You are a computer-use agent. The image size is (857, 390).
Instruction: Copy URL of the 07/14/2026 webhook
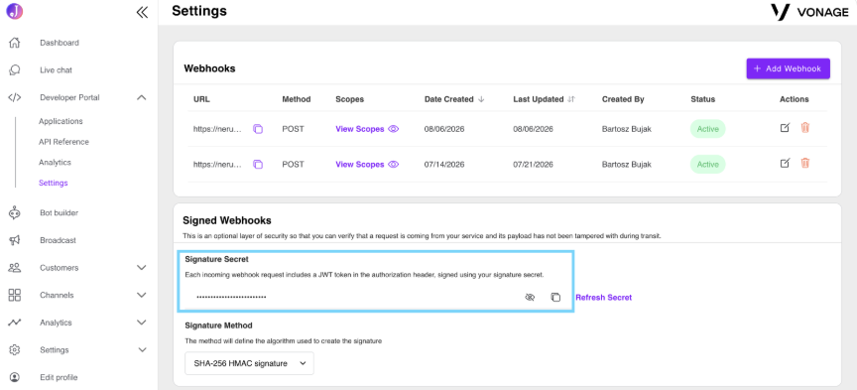point(258,164)
